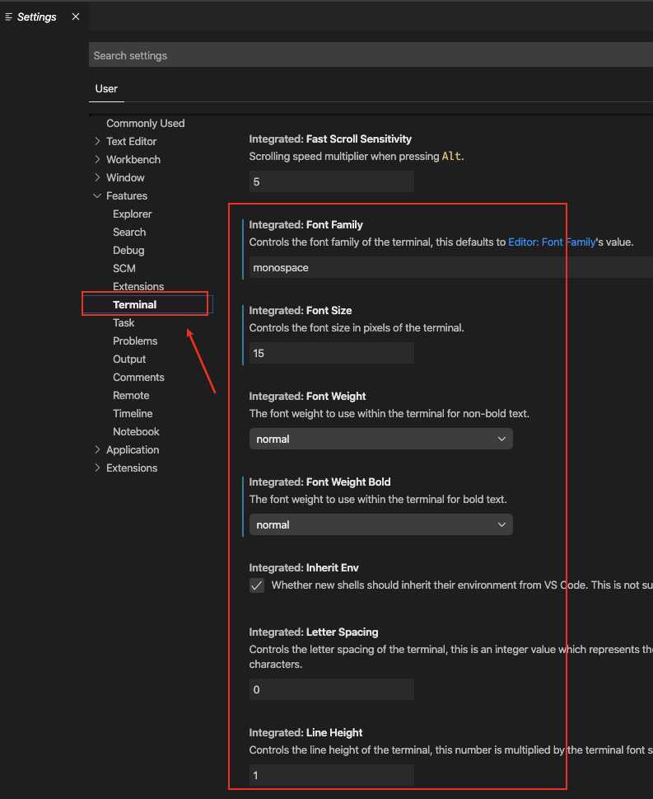The height and width of the screenshot is (799, 653).
Task: Click the Settings tab menu icon
Action: [x=9, y=16]
